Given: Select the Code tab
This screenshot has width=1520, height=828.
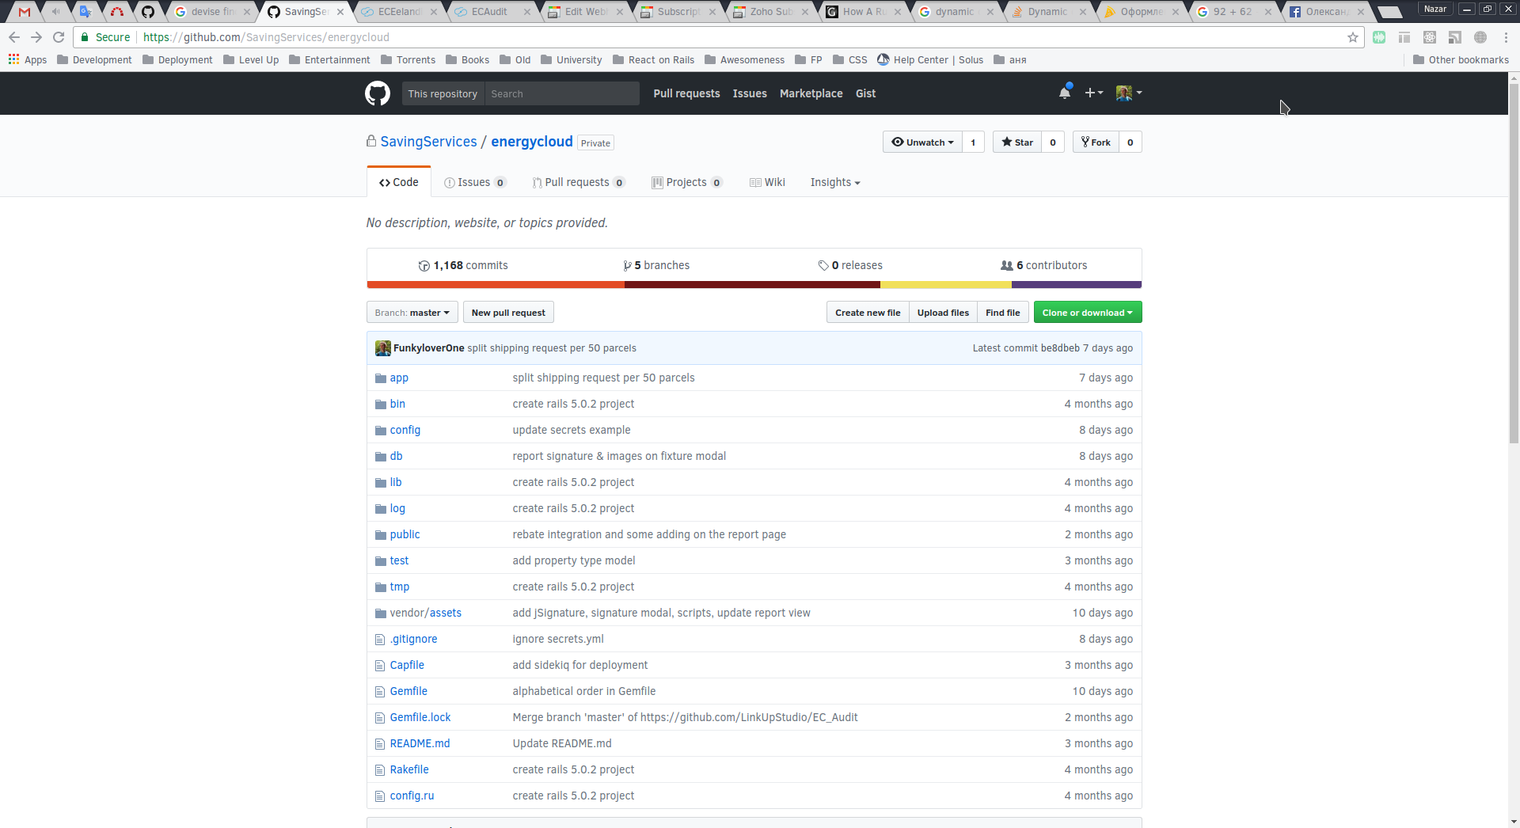Looking at the screenshot, I should coord(399,182).
